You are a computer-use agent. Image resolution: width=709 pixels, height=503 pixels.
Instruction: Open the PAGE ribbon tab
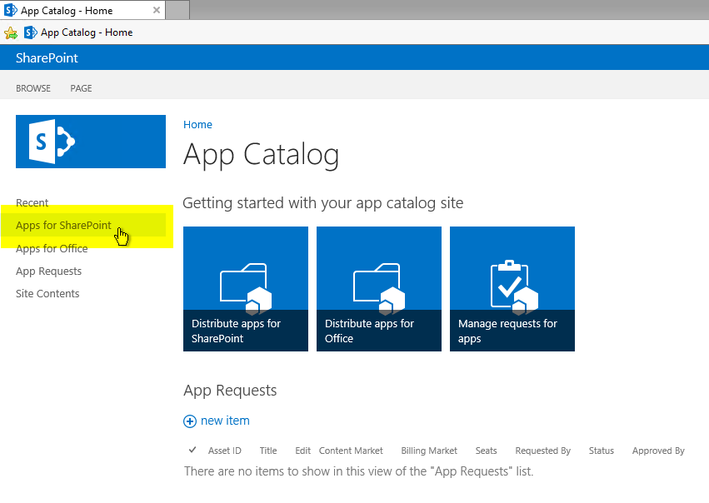pyautogui.click(x=81, y=88)
